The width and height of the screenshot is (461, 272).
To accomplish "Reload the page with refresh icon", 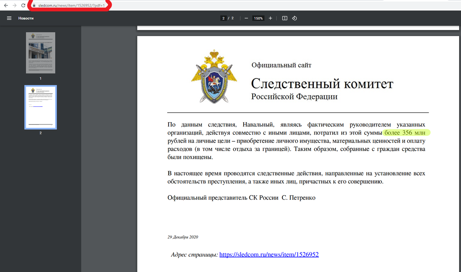I will click(24, 6).
